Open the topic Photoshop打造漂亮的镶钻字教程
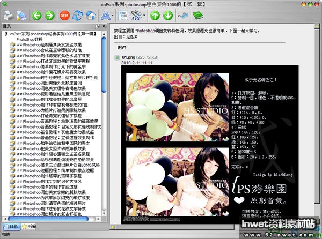 [49, 116]
